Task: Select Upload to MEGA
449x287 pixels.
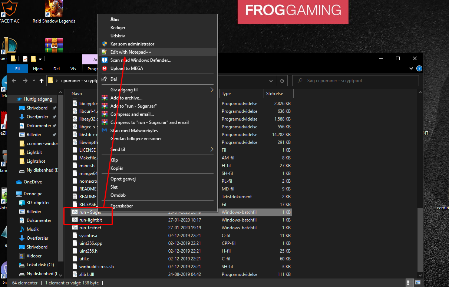Action: pyautogui.click(x=127, y=68)
